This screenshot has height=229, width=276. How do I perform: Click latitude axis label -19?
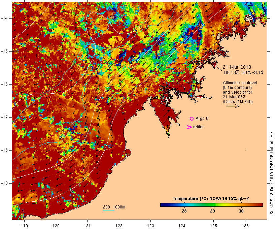point(4,183)
